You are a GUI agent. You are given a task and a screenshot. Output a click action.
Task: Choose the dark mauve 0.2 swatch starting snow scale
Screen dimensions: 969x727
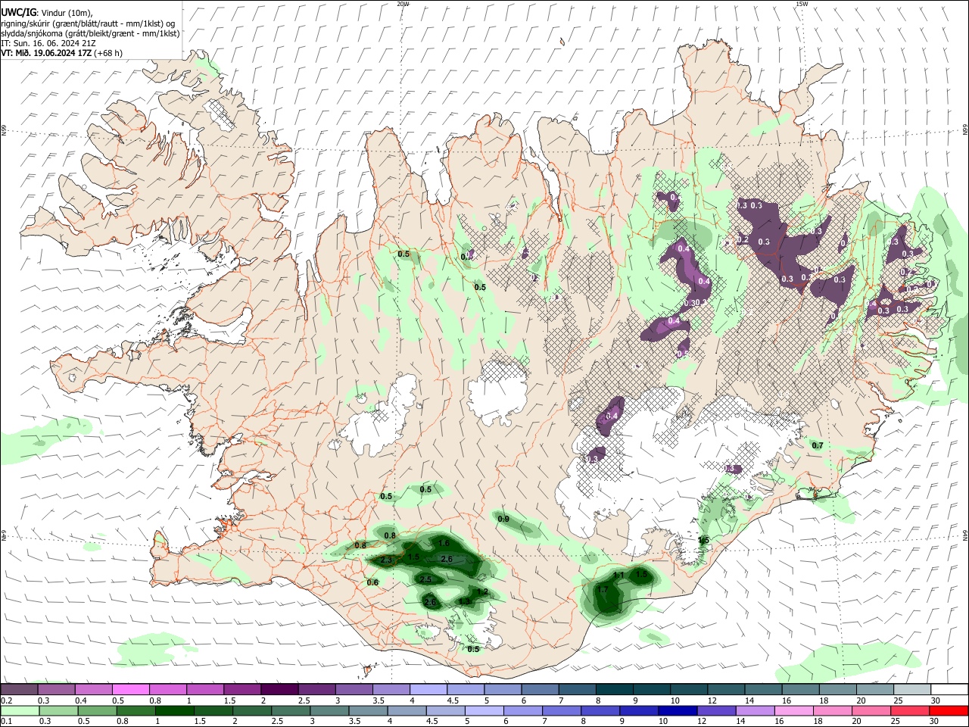tap(19, 690)
